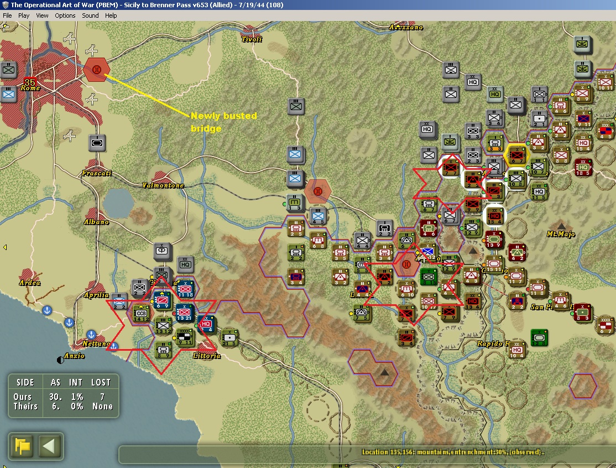Click the 'Theirs' row in side panel
Image resolution: width=616 pixels, height=468 pixels.
[x=63, y=406]
